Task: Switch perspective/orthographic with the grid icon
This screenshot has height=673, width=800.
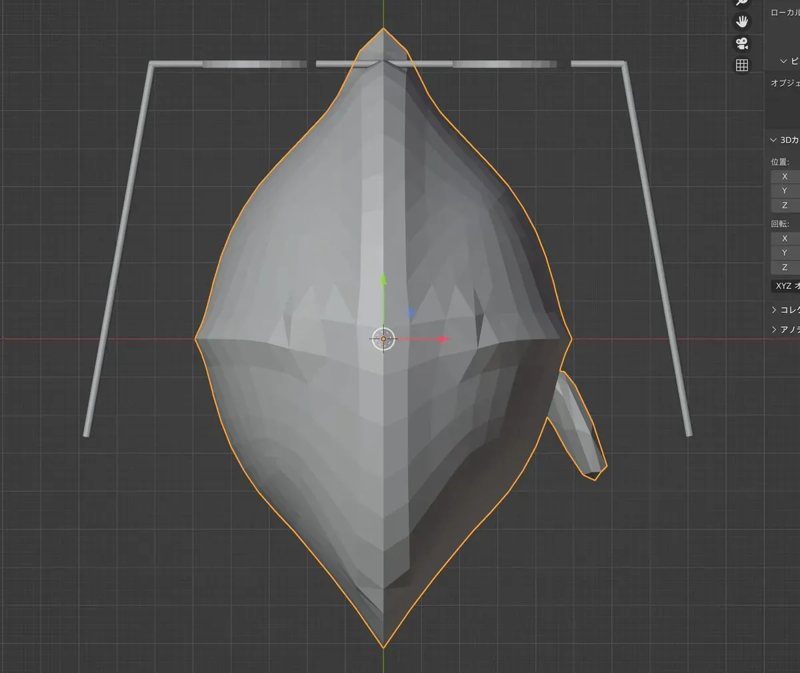Action: click(x=741, y=65)
